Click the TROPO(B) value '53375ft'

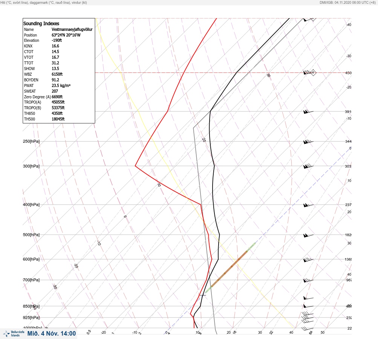pos(58,108)
